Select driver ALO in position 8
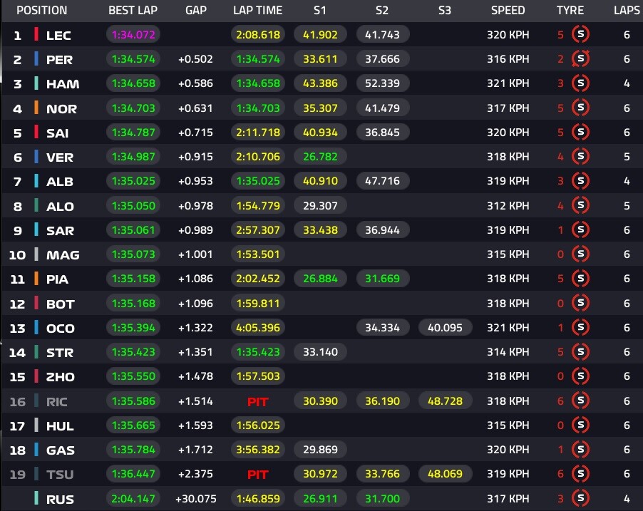This screenshot has width=643, height=511. 60,206
